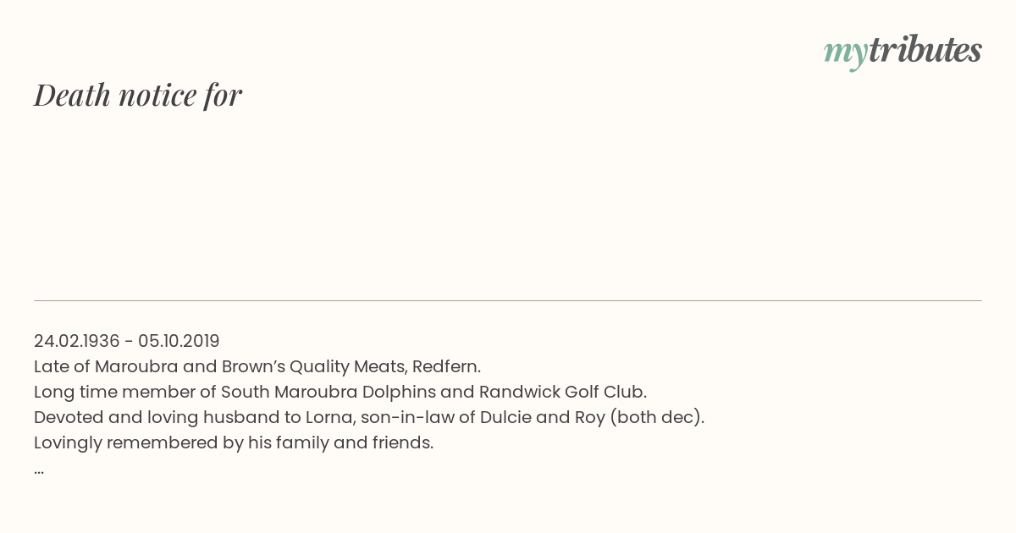Click the 'Death notice for' heading
Screen dimensions: 1016x533
pyautogui.click(x=138, y=95)
